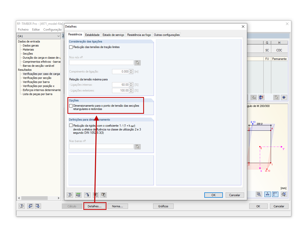This screenshot has height=225, width=308.
Task: Click the Detalhes... button
Action: 95,206
